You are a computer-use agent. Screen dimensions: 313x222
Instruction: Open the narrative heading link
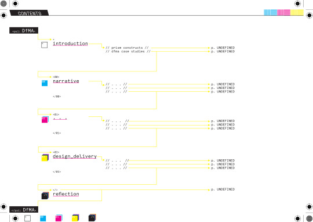click(x=66, y=81)
